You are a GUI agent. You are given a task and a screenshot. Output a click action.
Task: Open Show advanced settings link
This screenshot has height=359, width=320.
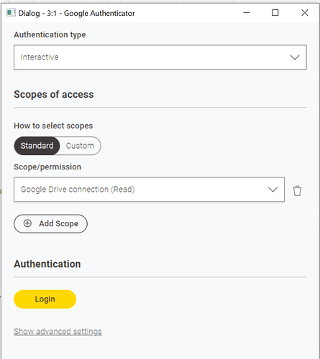click(x=58, y=331)
